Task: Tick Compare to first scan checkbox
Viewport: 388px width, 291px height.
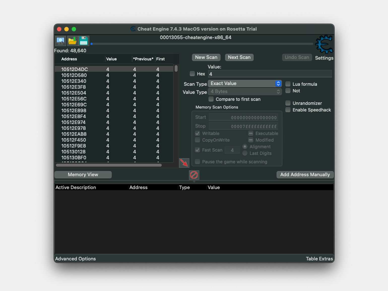Action: (x=211, y=99)
